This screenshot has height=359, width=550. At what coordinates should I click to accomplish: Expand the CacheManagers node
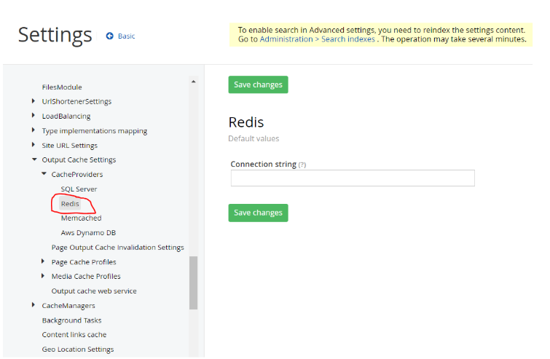34,305
